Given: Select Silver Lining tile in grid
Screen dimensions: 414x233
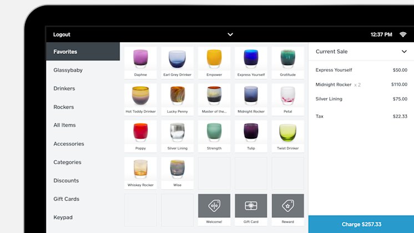Looking at the screenshot, I should pyautogui.click(x=177, y=136).
